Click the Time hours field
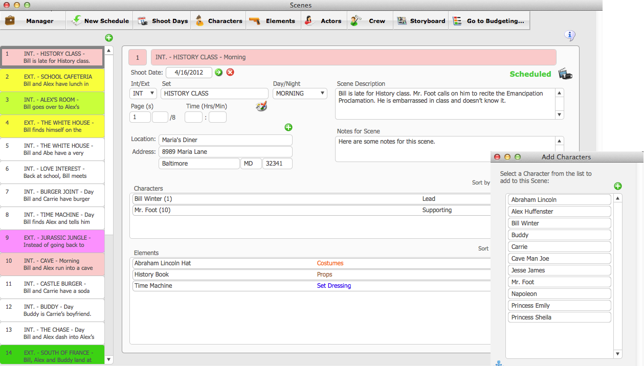 (x=193, y=117)
